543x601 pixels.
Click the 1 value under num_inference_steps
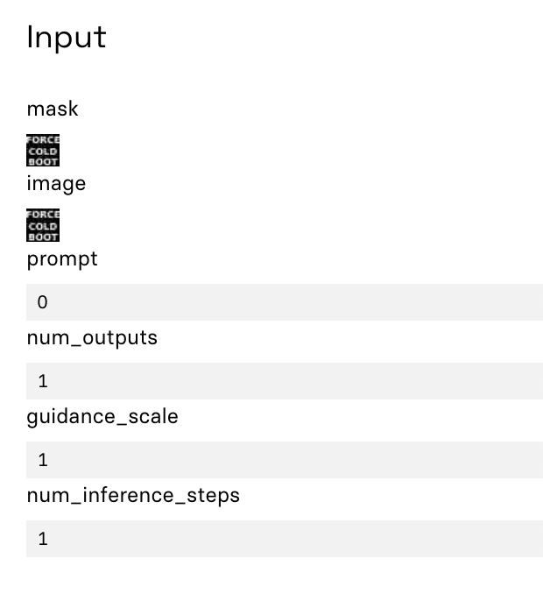coord(43,539)
